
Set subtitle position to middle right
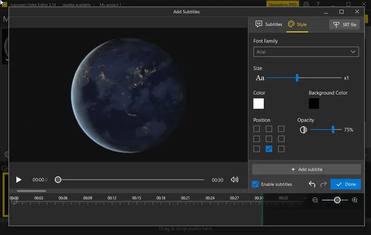281,139
